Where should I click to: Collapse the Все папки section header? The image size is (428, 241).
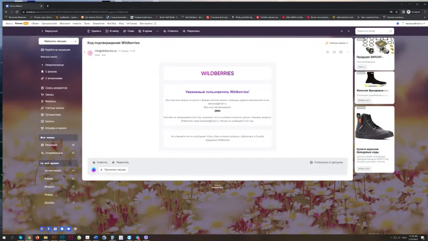tap(58, 138)
